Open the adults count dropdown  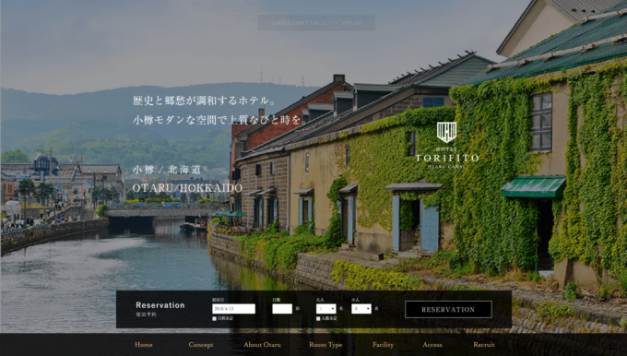click(325, 309)
